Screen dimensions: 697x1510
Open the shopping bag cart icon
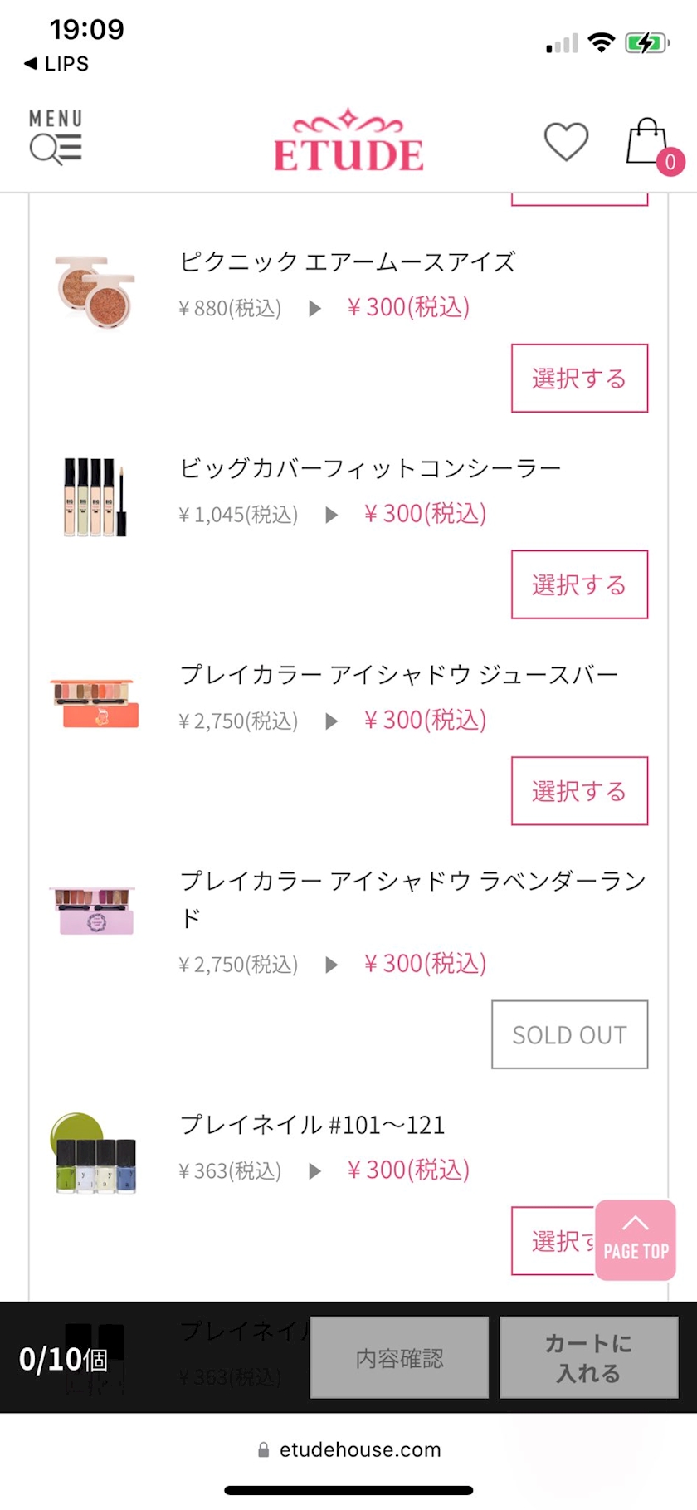point(647,141)
